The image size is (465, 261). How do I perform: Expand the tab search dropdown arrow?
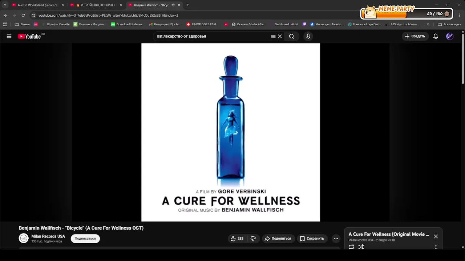click(5, 5)
